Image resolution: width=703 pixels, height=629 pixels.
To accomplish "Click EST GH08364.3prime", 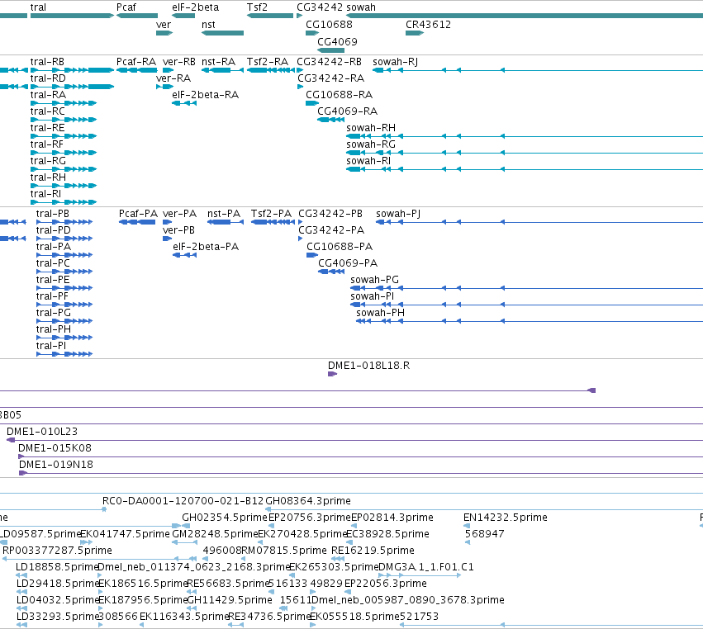I will pyautogui.click(x=308, y=501).
